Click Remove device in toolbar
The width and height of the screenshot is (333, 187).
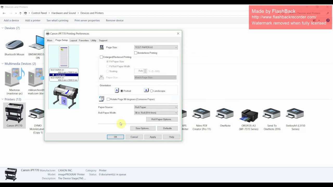click(x=115, y=21)
